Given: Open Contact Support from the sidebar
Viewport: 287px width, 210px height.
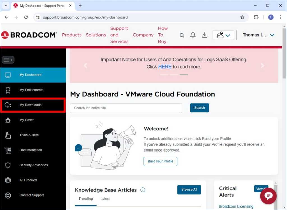Looking at the screenshot, I should pos(31,195).
